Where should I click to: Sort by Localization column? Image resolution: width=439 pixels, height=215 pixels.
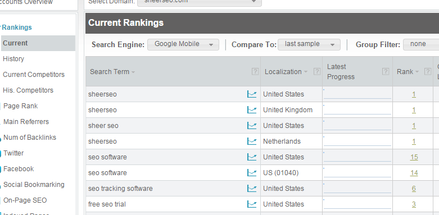pos(286,72)
